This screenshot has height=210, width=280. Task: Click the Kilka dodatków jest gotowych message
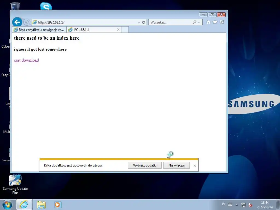pos(73,165)
